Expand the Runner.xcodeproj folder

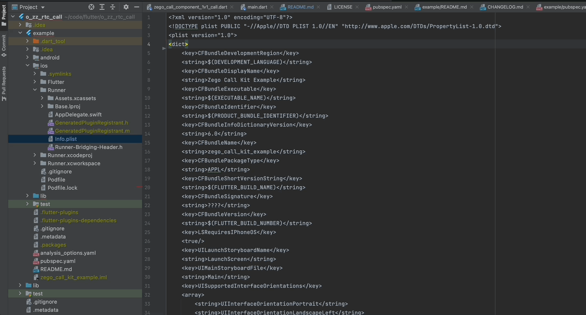point(35,155)
